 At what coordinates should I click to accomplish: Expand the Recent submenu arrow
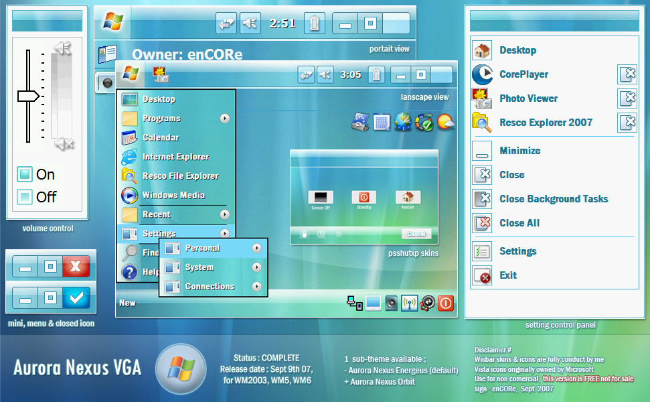[x=225, y=214]
